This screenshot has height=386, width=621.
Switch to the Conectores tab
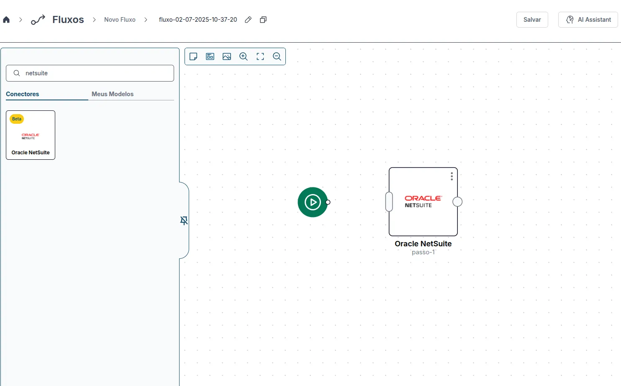[x=23, y=94]
